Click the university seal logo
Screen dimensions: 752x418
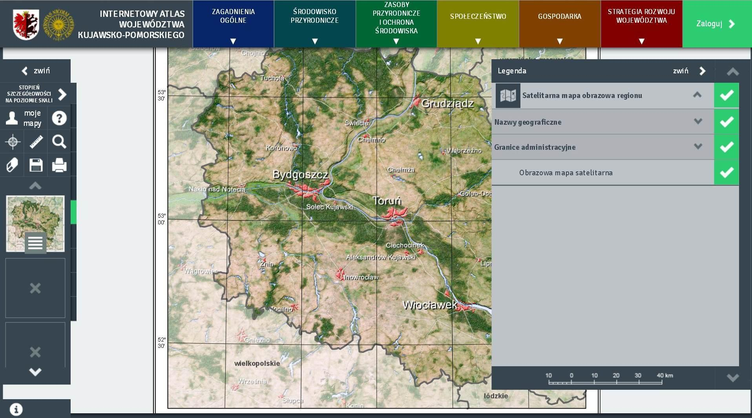pos(58,24)
